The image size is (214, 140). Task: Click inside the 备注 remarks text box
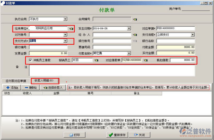tap(112, 70)
